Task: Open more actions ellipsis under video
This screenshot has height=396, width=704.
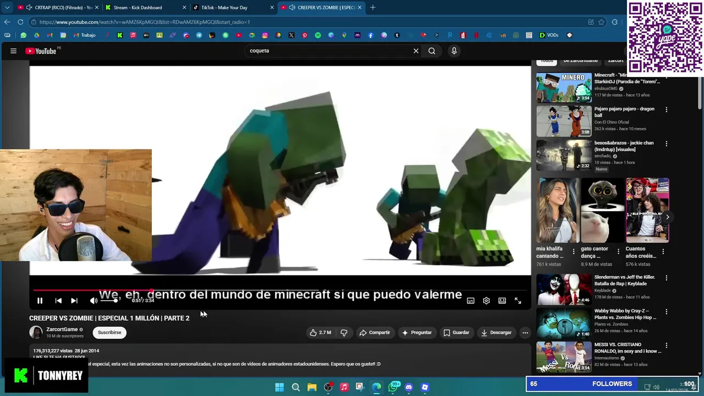Action: (525, 333)
